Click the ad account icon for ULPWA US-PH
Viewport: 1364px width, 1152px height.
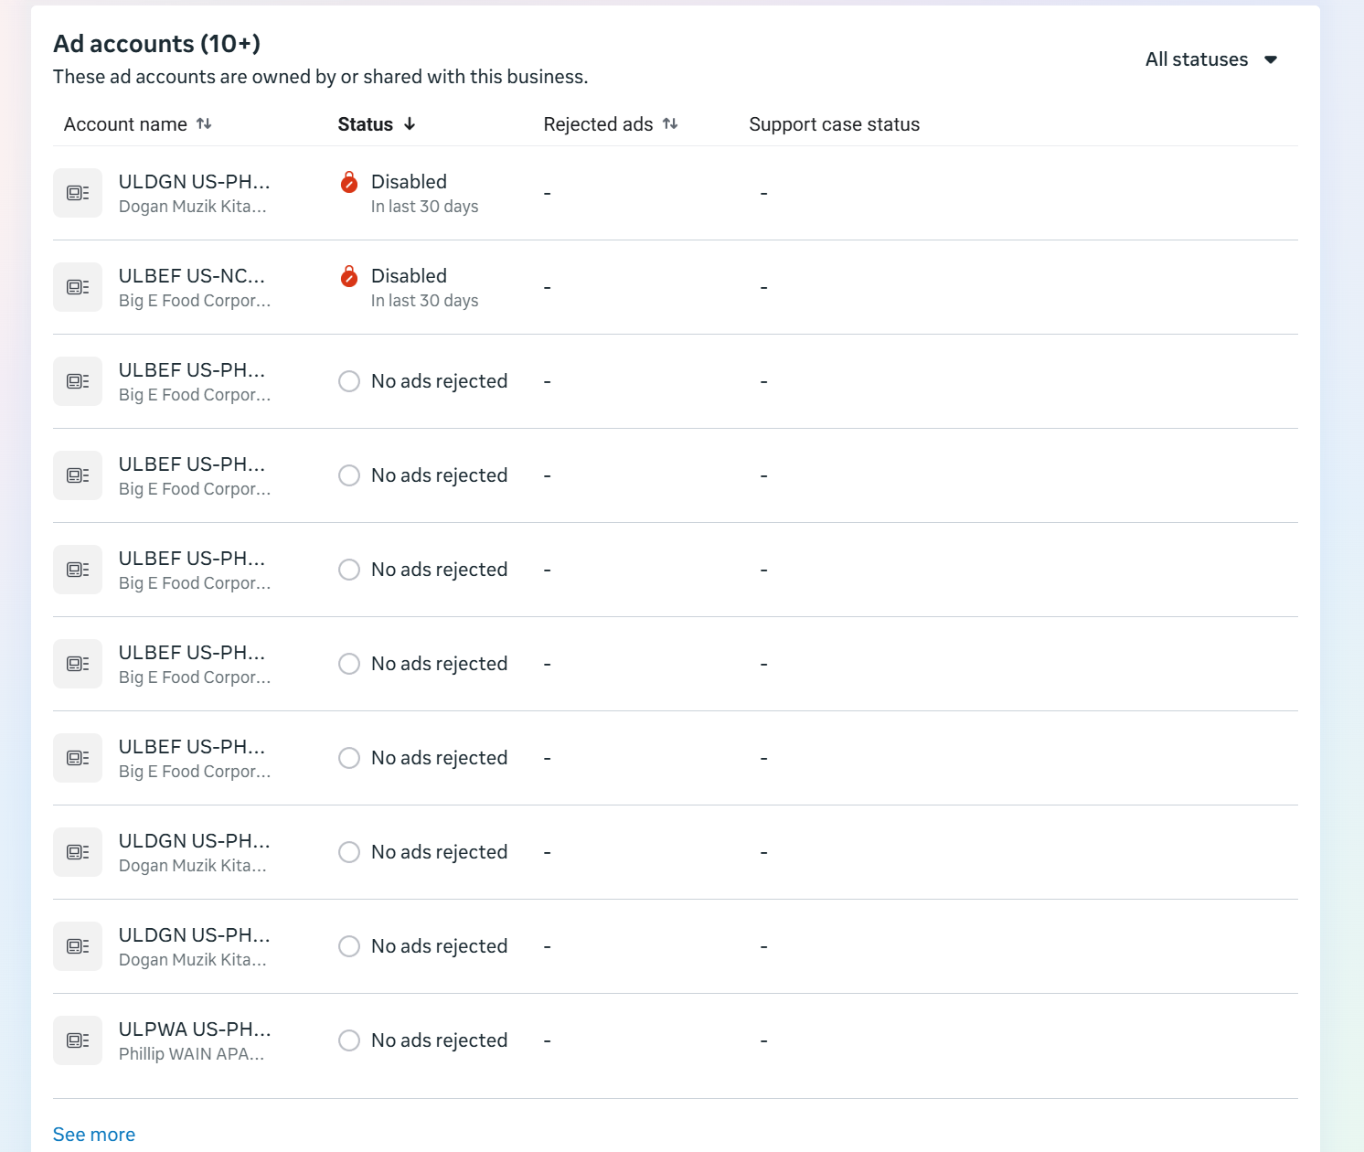(78, 1040)
